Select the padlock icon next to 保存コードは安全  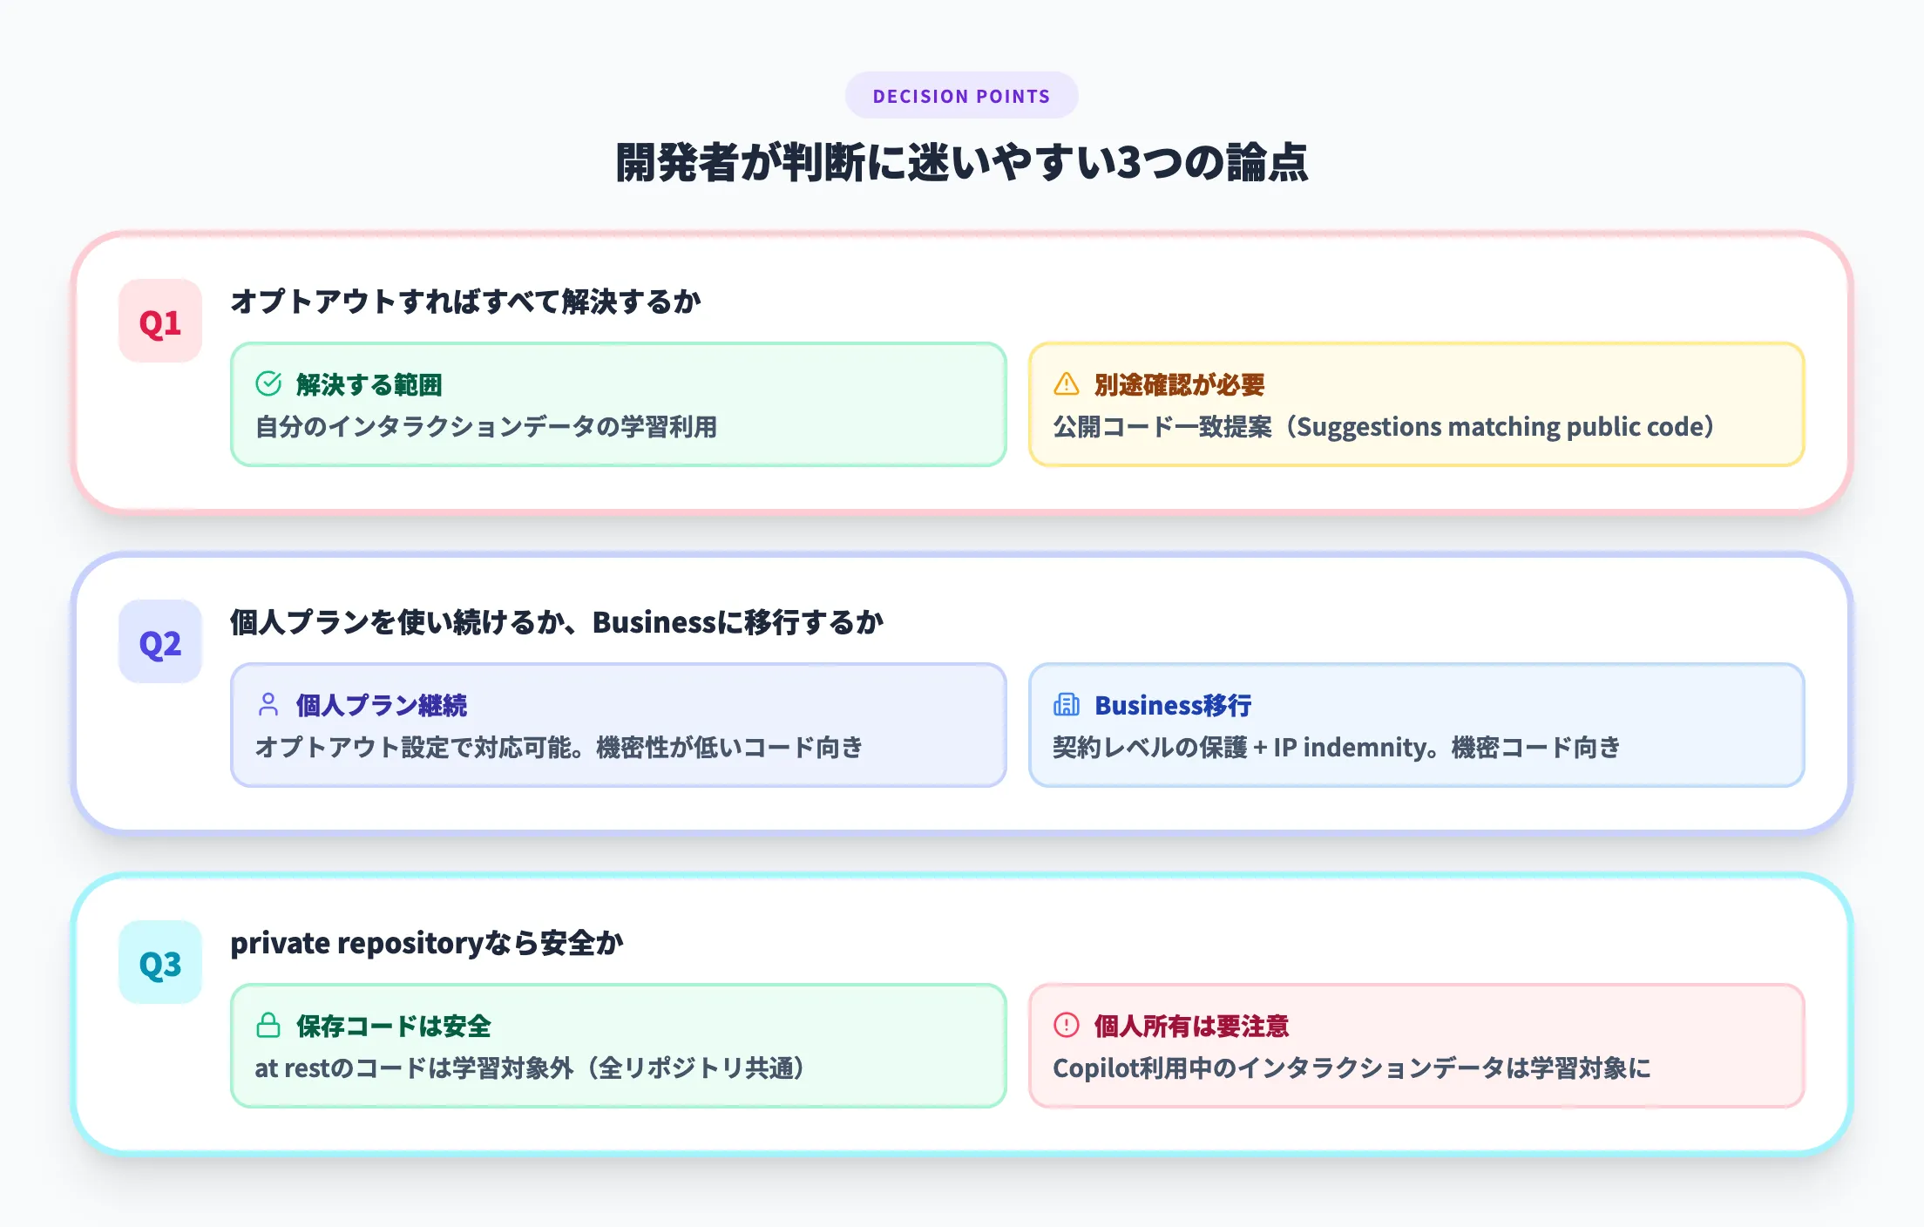click(x=269, y=1025)
